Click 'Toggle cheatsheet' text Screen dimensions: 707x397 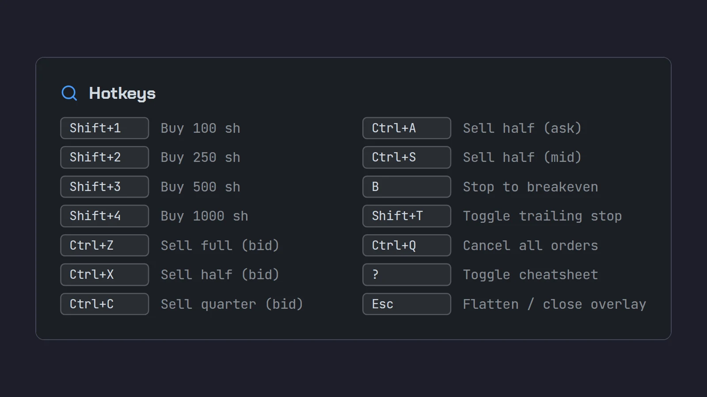(x=531, y=275)
